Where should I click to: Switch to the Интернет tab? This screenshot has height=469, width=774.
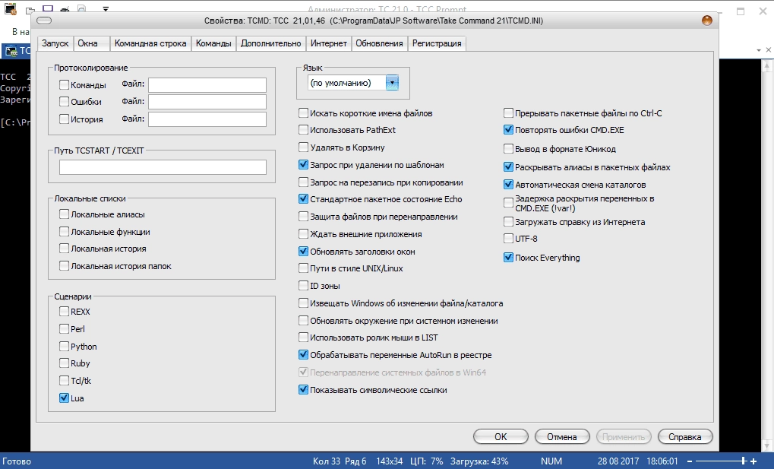pos(328,43)
